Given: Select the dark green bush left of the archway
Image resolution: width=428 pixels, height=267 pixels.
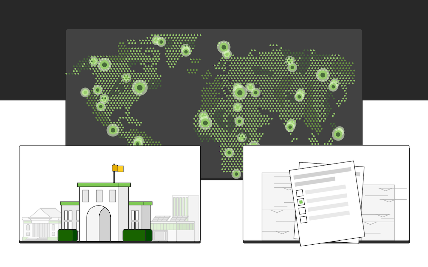Looking at the screenshot, I should (x=67, y=235).
